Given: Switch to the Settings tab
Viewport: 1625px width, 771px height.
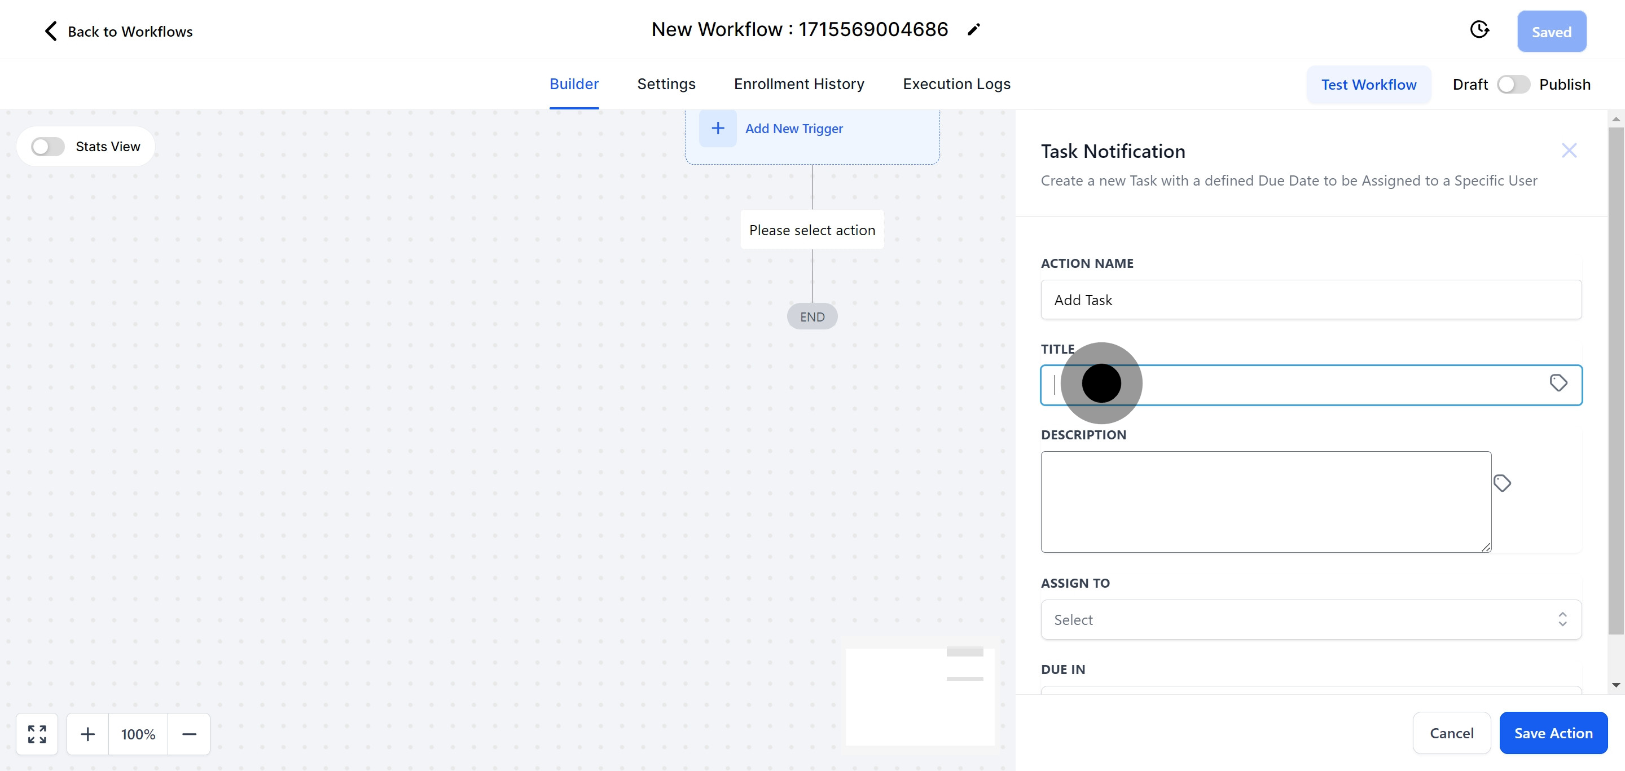Looking at the screenshot, I should pos(666,84).
